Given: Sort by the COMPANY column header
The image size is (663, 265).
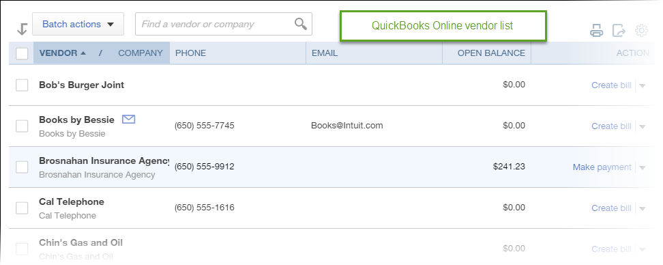Looking at the screenshot, I should (141, 53).
